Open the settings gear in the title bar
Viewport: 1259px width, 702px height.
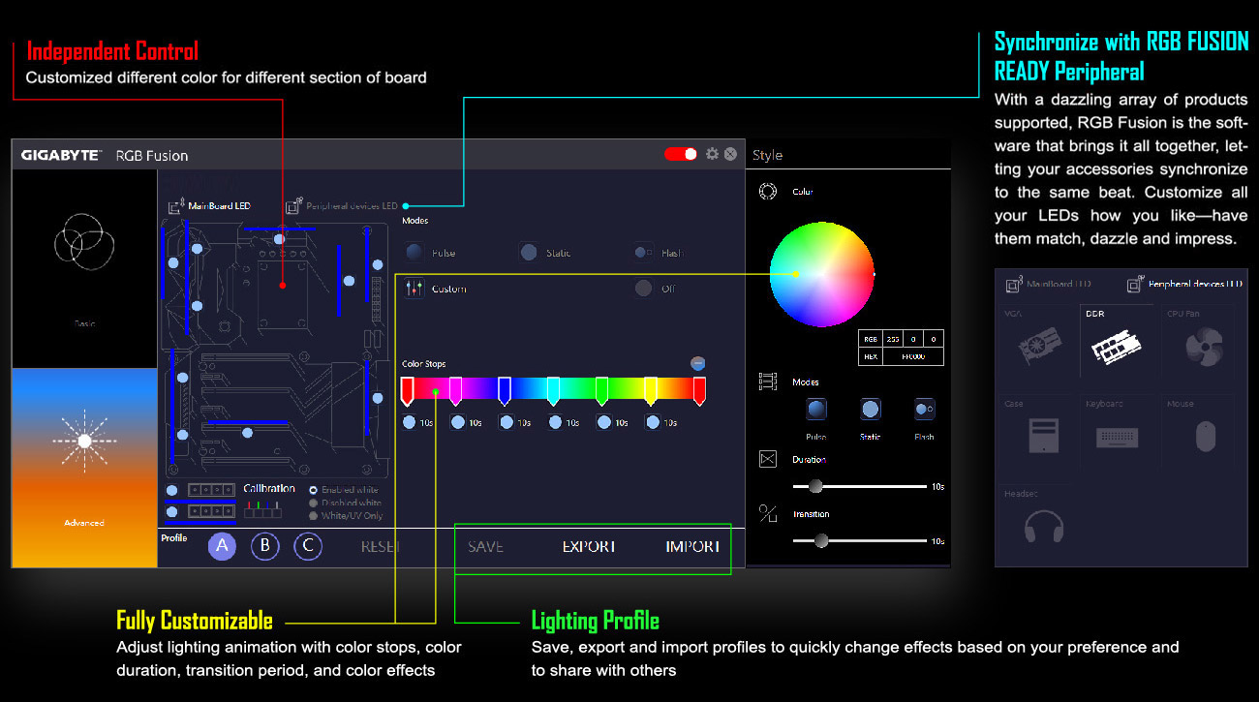712,154
